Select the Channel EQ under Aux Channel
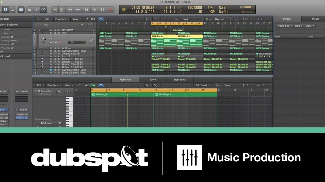This screenshot has height=182, width=325. (x=22, y=118)
